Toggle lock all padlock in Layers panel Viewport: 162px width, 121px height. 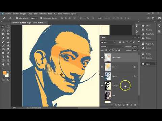(x=119, y=50)
